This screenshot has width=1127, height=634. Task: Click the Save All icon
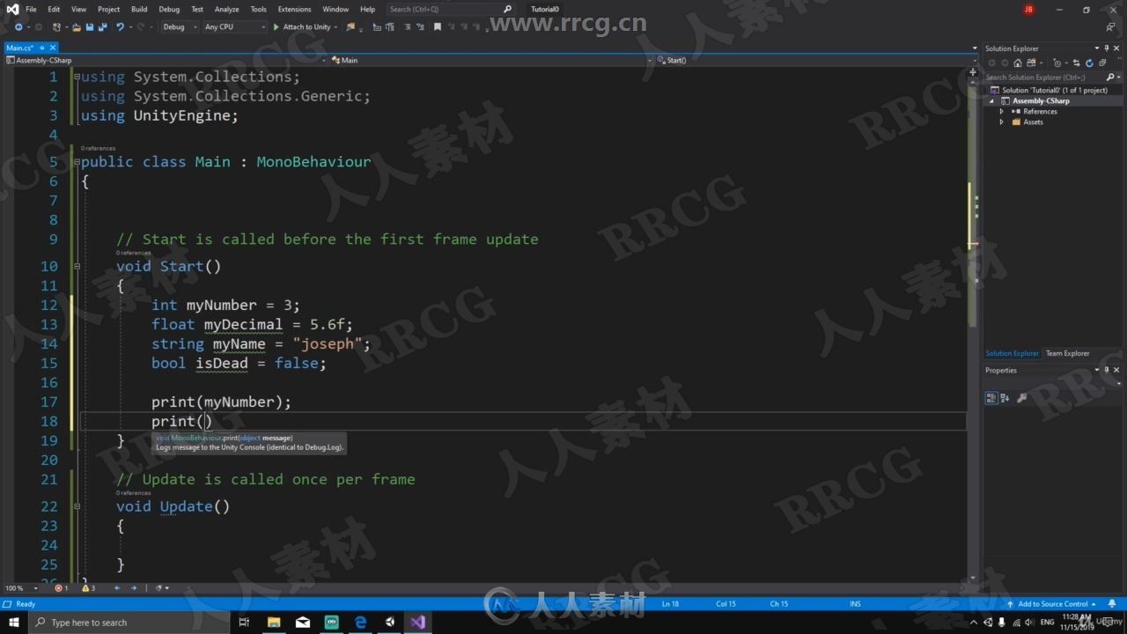pyautogui.click(x=103, y=27)
